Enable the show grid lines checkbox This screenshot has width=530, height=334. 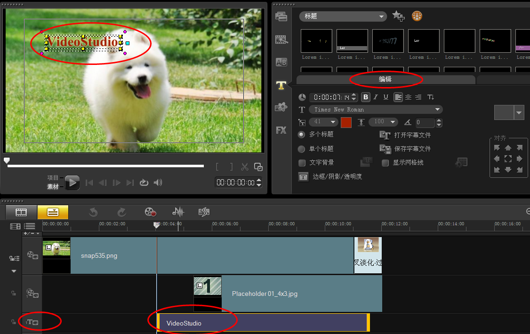tap(385, 163)
